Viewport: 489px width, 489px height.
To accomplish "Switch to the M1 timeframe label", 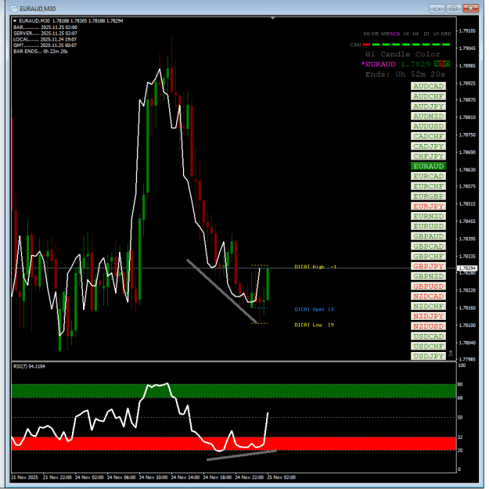I will tap(367, 34).
